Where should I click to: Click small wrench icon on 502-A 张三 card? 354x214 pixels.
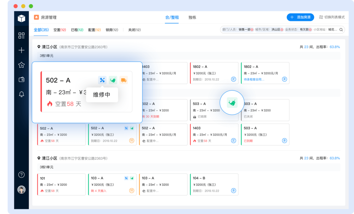[126, 128]
